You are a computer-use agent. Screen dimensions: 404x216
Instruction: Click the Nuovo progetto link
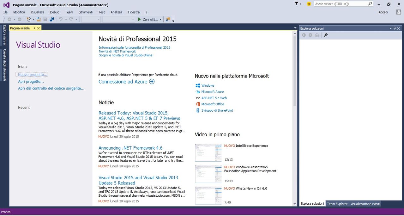pyautogui.click(x=32, y=75)
